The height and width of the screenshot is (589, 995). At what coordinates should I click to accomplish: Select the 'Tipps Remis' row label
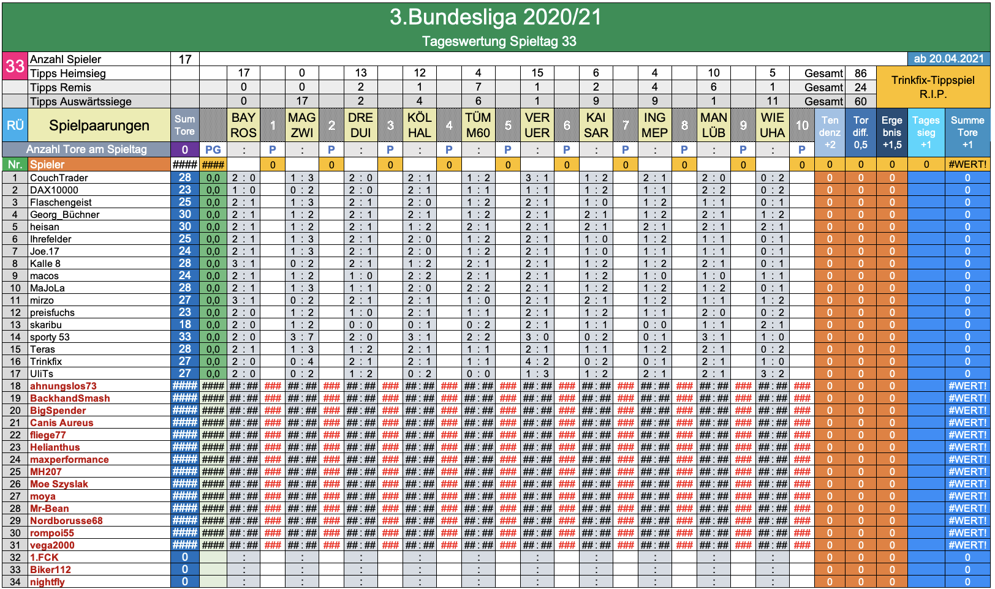tap(99, 88)
